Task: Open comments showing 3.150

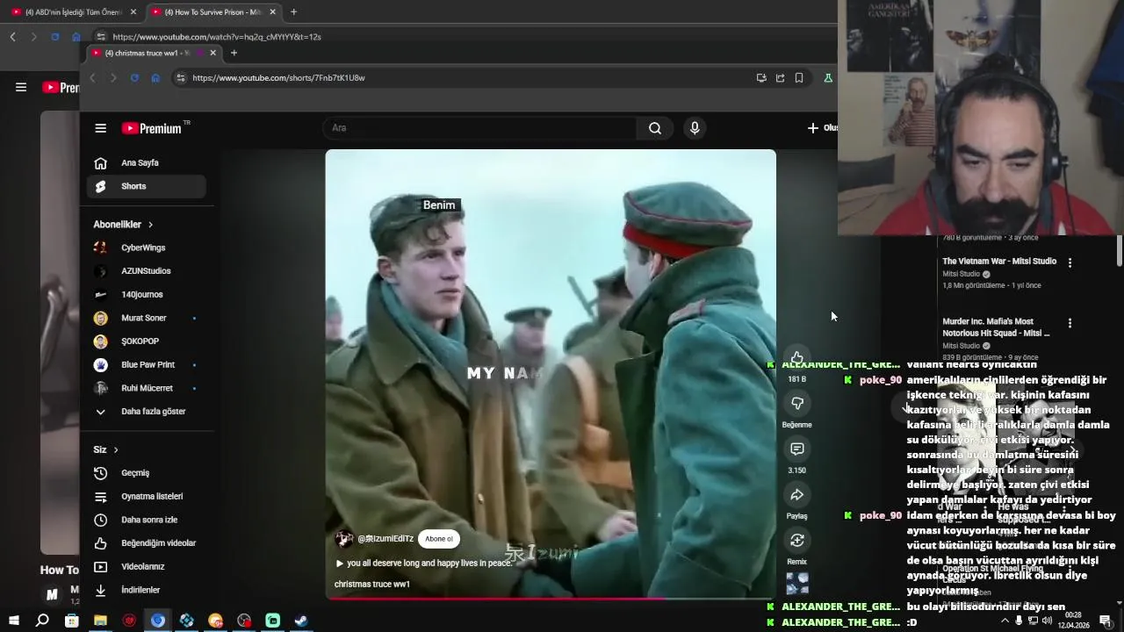Action: [797, 449]
